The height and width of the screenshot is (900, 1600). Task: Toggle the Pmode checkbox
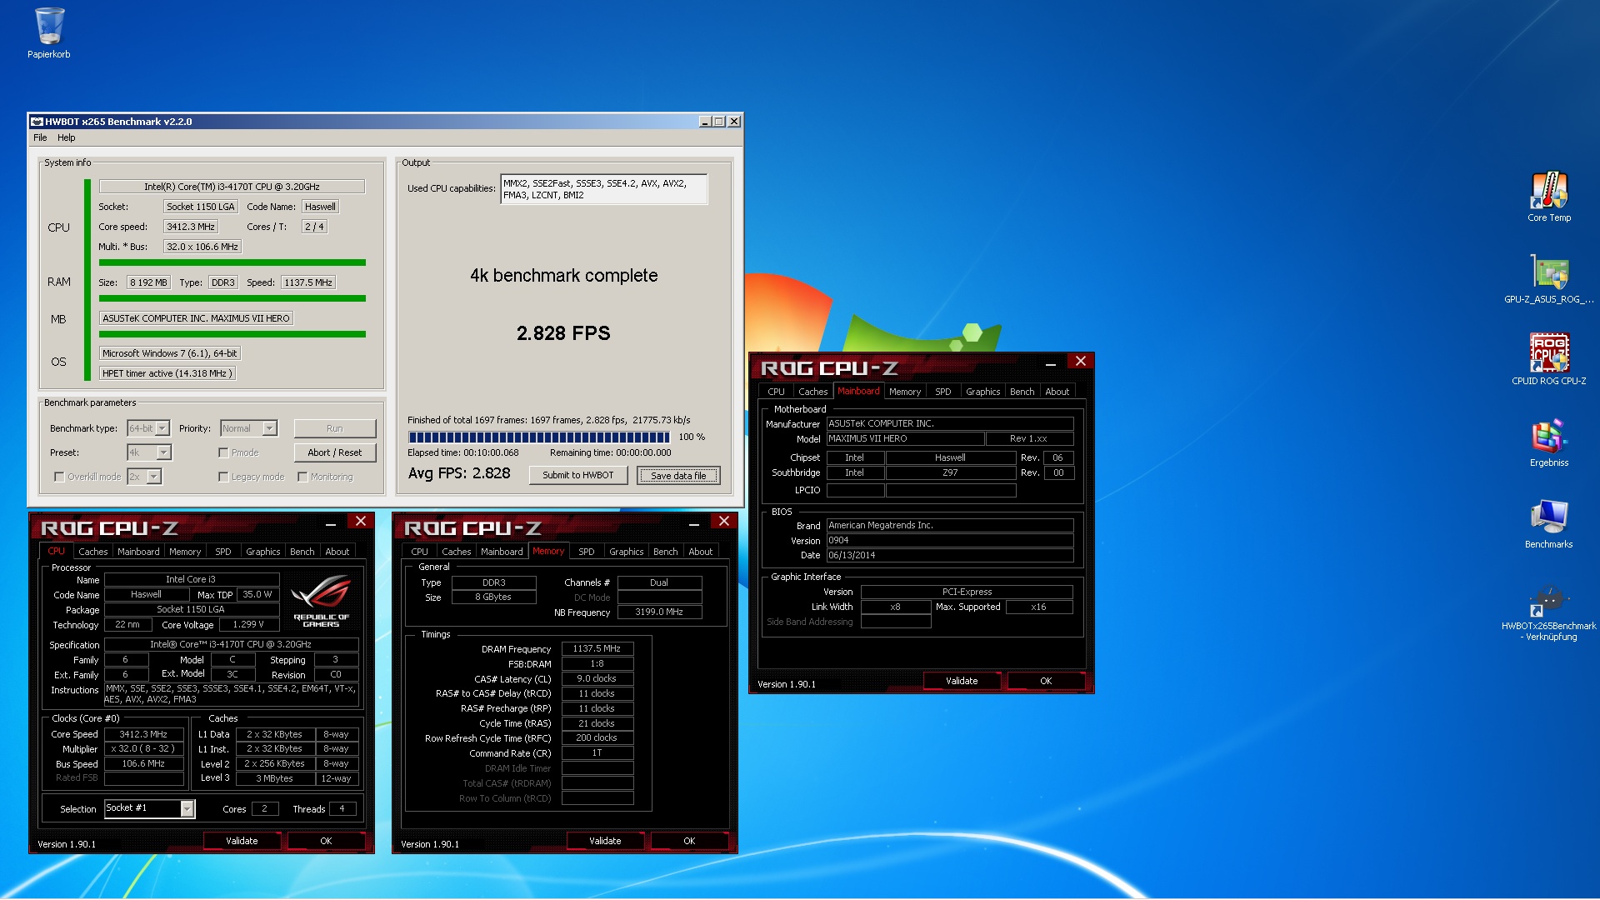click(x=223, y=452)
